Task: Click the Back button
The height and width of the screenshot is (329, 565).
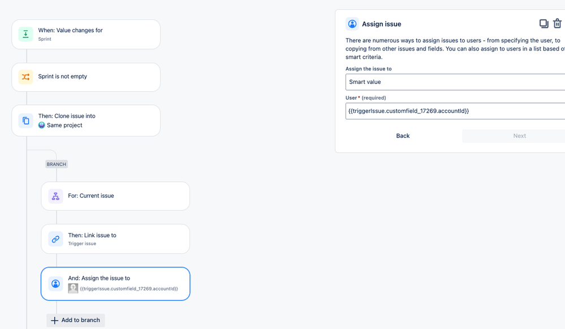Action: tap(403, 136)
